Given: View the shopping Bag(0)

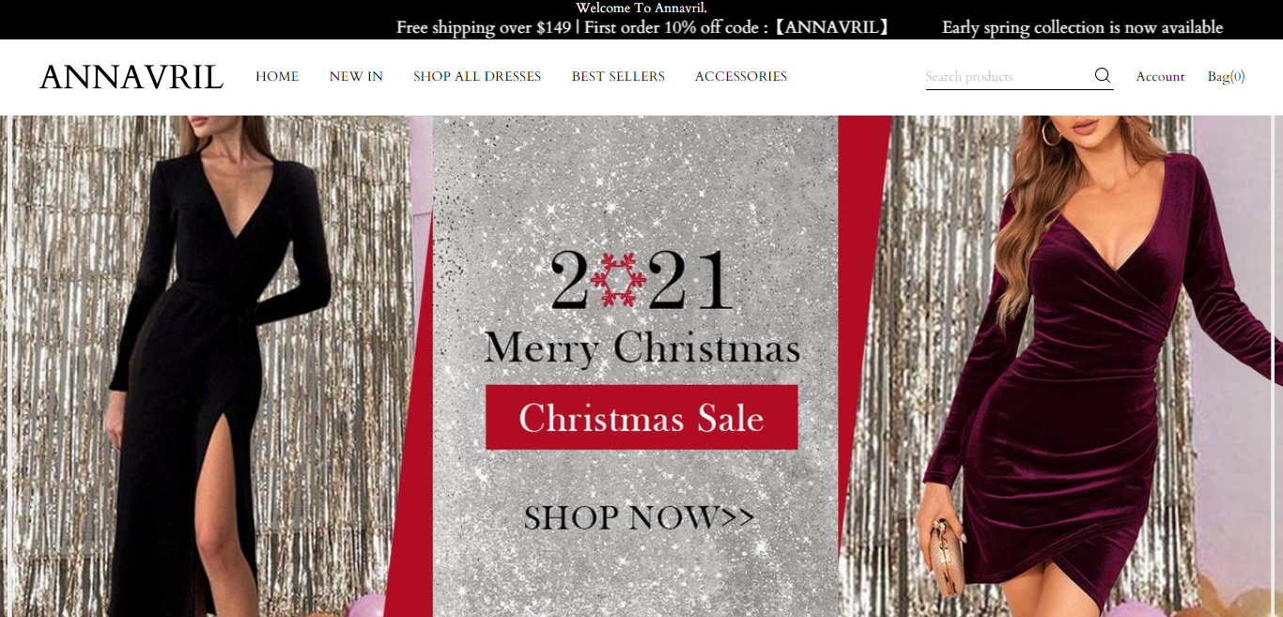Looking at the screenshot, I should click(x=1227, y=76).
